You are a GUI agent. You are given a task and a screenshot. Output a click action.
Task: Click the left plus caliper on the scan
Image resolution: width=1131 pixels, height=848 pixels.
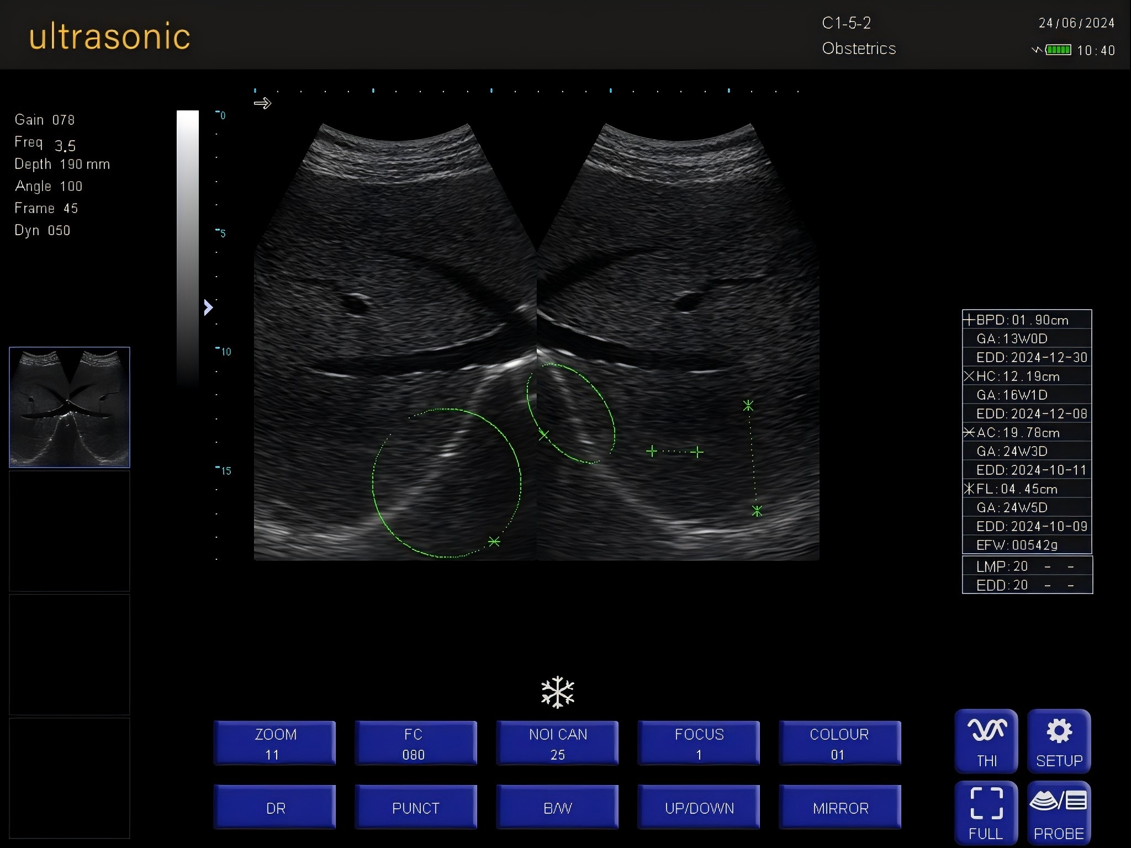652,452
